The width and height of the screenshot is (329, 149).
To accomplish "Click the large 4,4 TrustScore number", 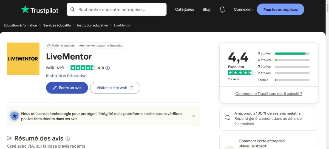I will 238,57.
